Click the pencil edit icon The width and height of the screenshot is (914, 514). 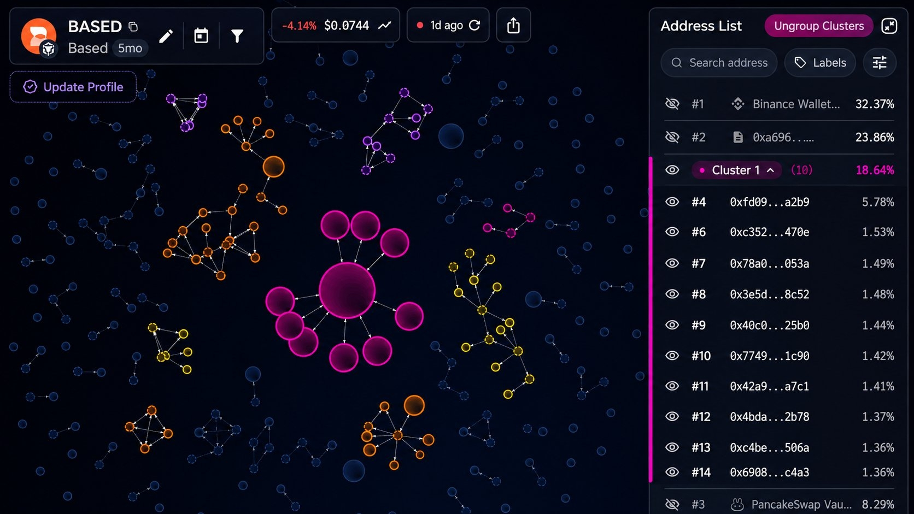[166, 36]
